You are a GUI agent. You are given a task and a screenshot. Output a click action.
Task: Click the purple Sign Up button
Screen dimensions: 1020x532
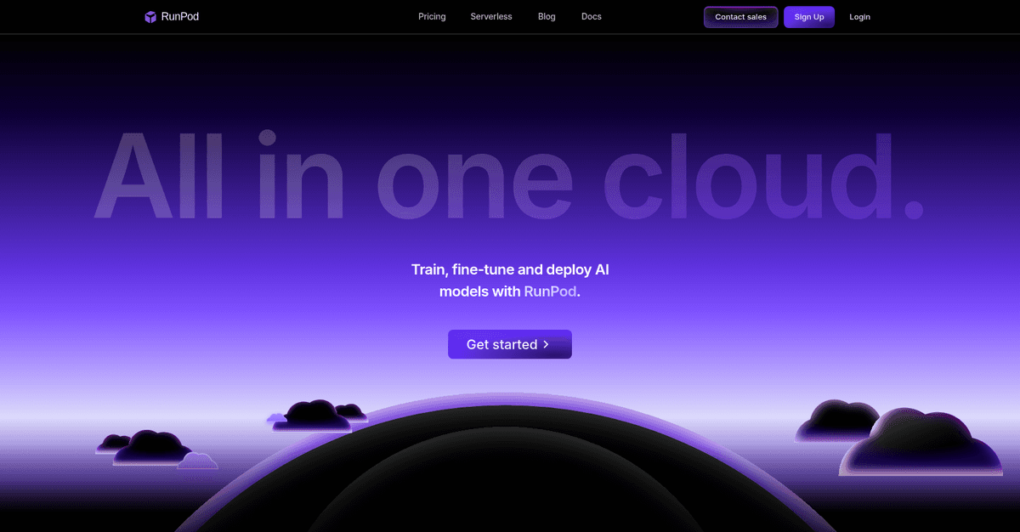808,17
